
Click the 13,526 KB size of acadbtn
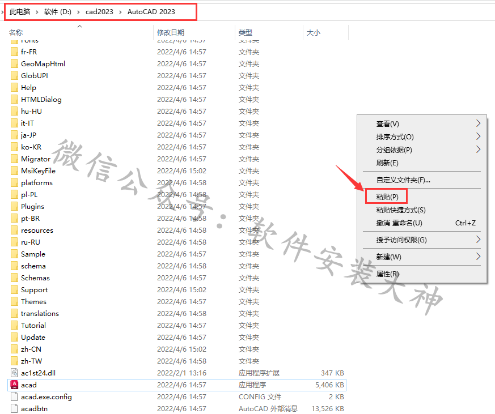point(328,409)
